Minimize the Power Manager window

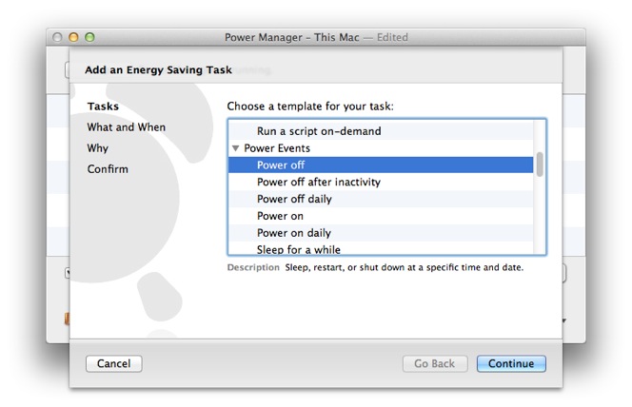[x=74, y=37]
